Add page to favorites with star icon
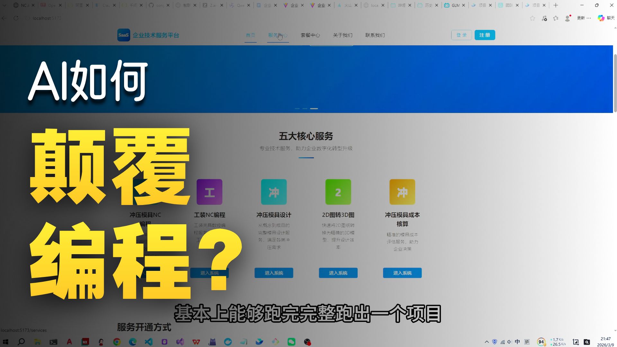Screen dimensions: 617x347 point(532,18)
